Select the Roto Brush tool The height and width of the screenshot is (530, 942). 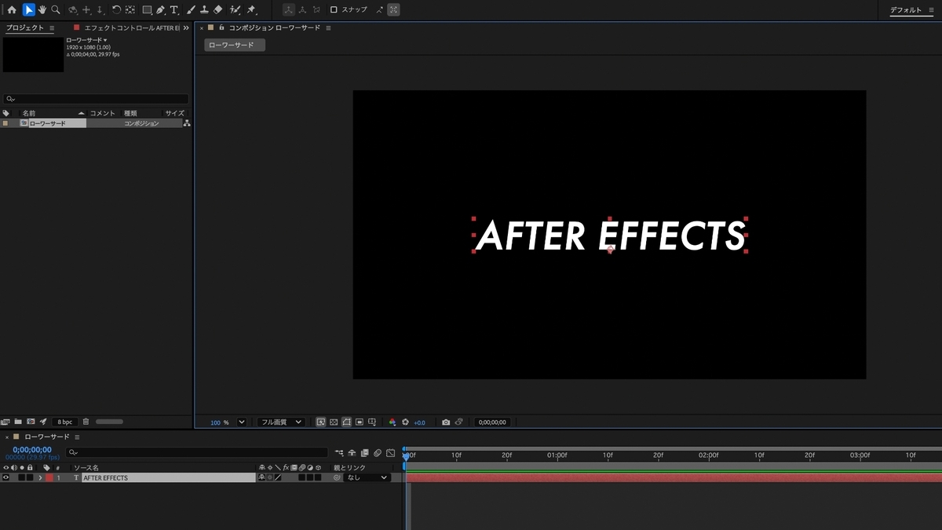coord(235,9)
